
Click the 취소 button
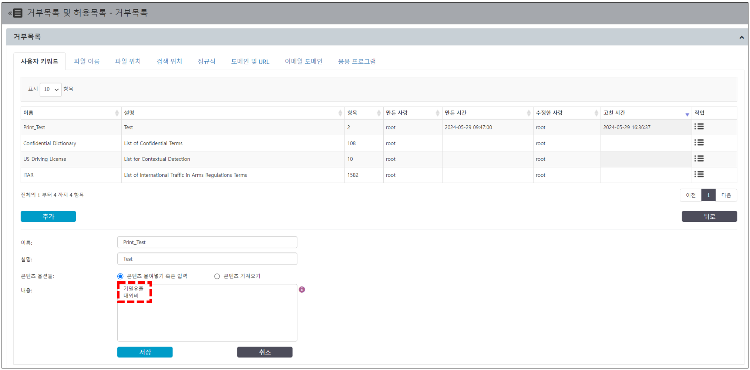(265, 352)
